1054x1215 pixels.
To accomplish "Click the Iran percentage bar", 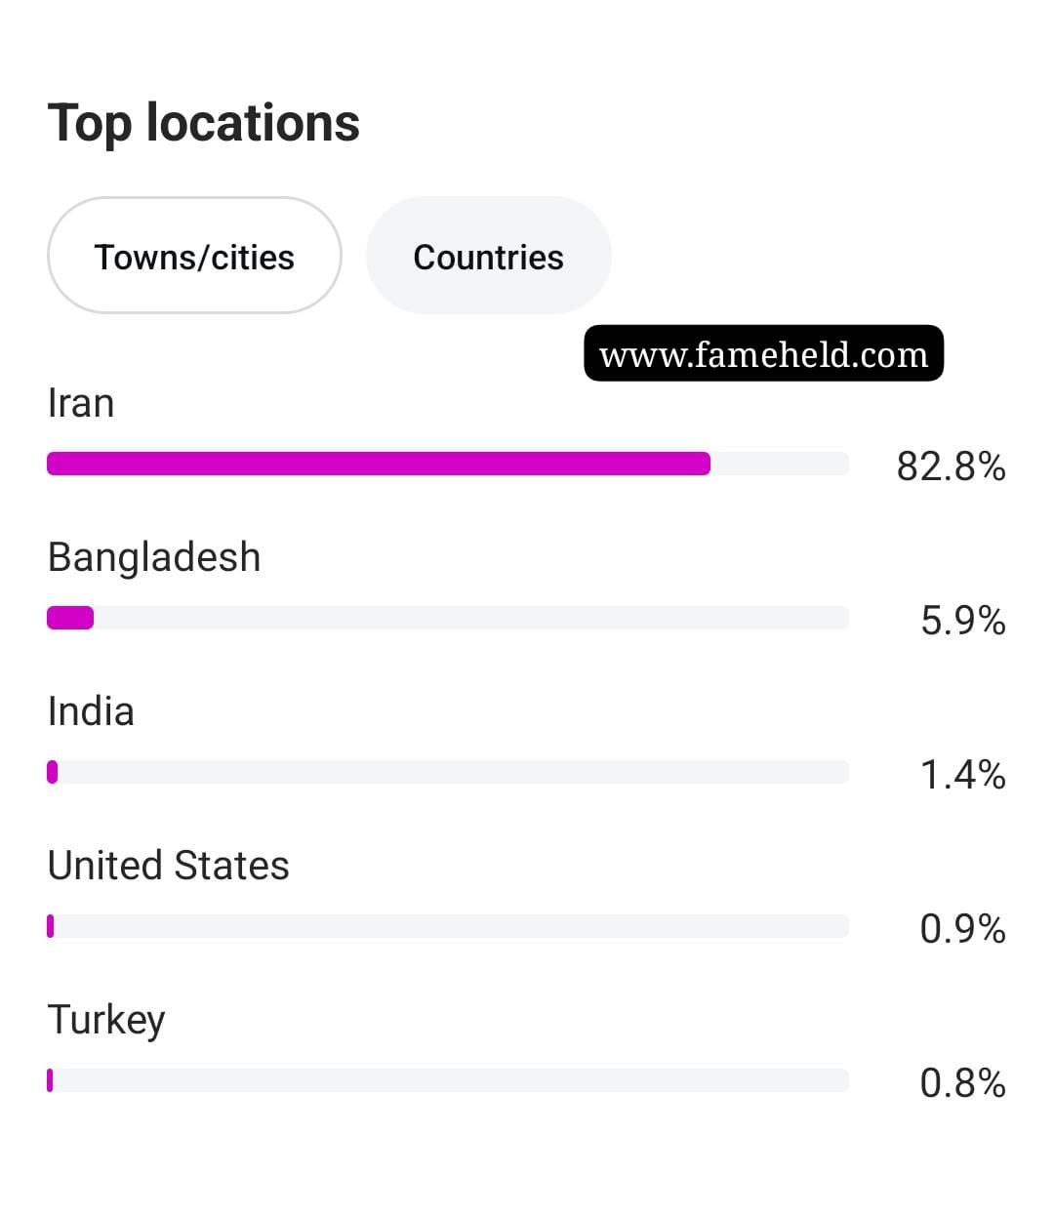I will pyautogui.click(x=448, y=464).
